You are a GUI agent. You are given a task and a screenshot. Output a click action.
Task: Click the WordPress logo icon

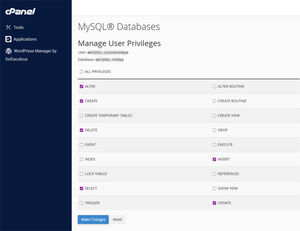(x=9, y=51)
